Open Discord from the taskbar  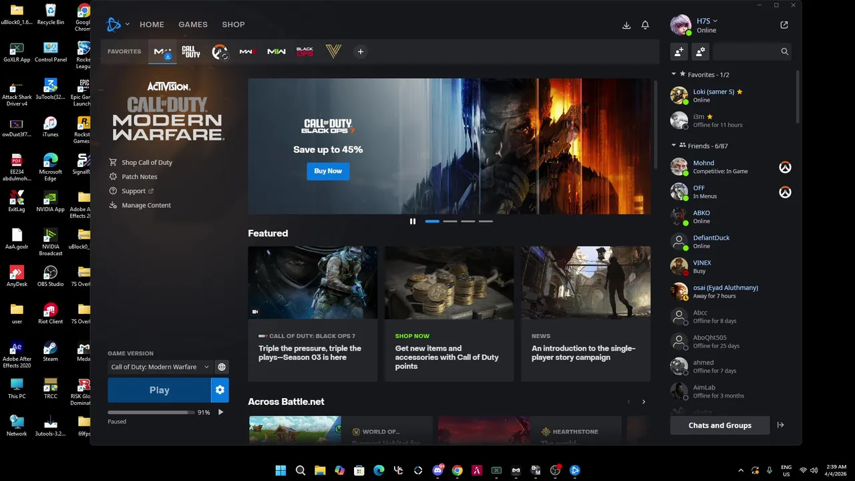coord(438,470)
